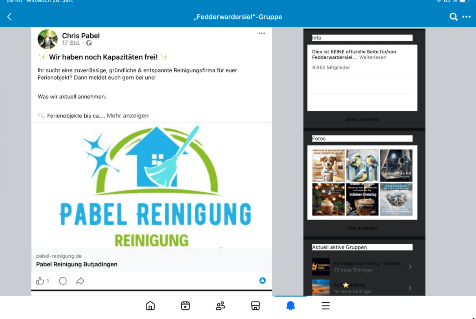Open pabel-reinigung.de link preview
This screenshot has height=319, width=476.
coord(152,260)
